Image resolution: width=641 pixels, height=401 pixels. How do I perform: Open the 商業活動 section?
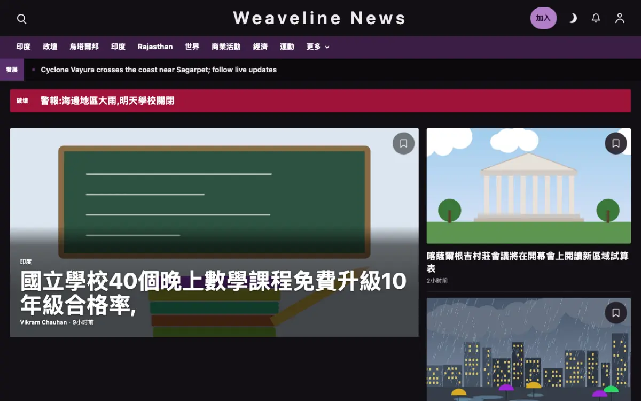(x=226, y=47)
